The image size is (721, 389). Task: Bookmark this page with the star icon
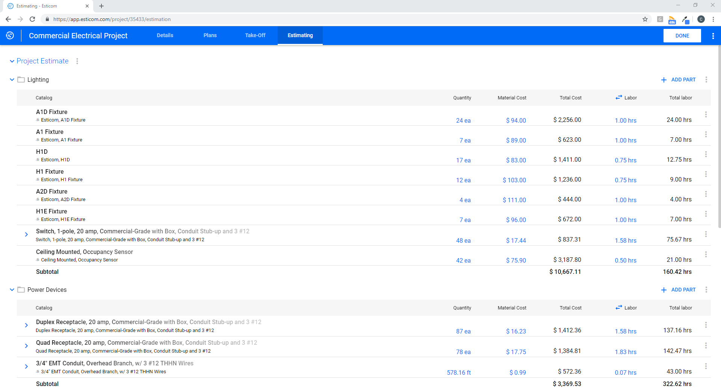[645, 19]
